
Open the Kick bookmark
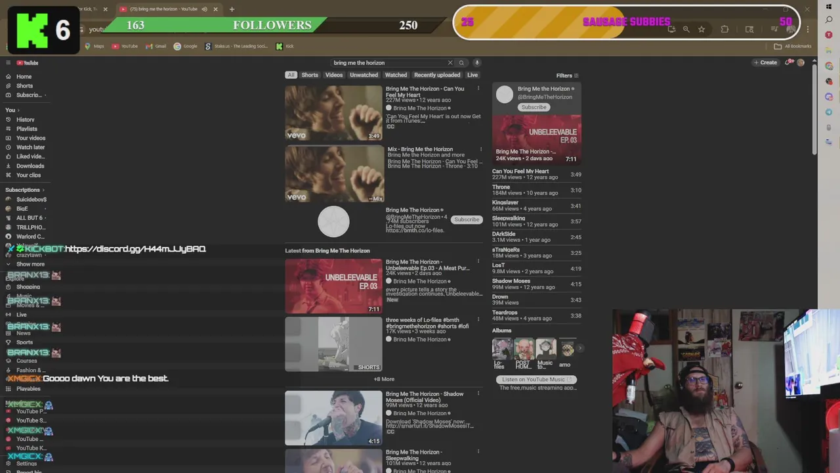(285, 46)
